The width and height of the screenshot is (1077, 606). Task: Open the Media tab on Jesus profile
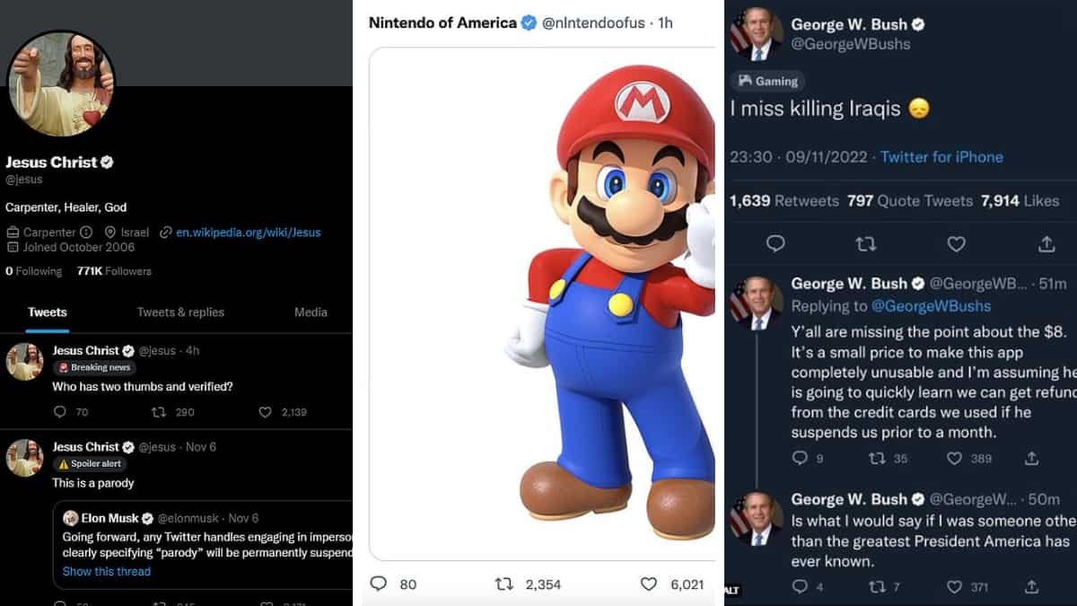[x=311, y=312]
